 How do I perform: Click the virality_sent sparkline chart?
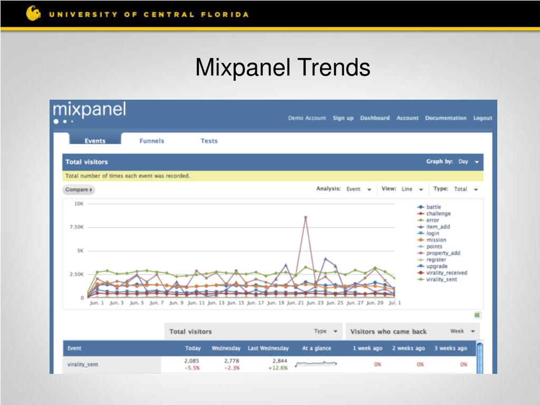(316, 364)
